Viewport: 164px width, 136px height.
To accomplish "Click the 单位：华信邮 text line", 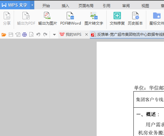I will [149, 88].
